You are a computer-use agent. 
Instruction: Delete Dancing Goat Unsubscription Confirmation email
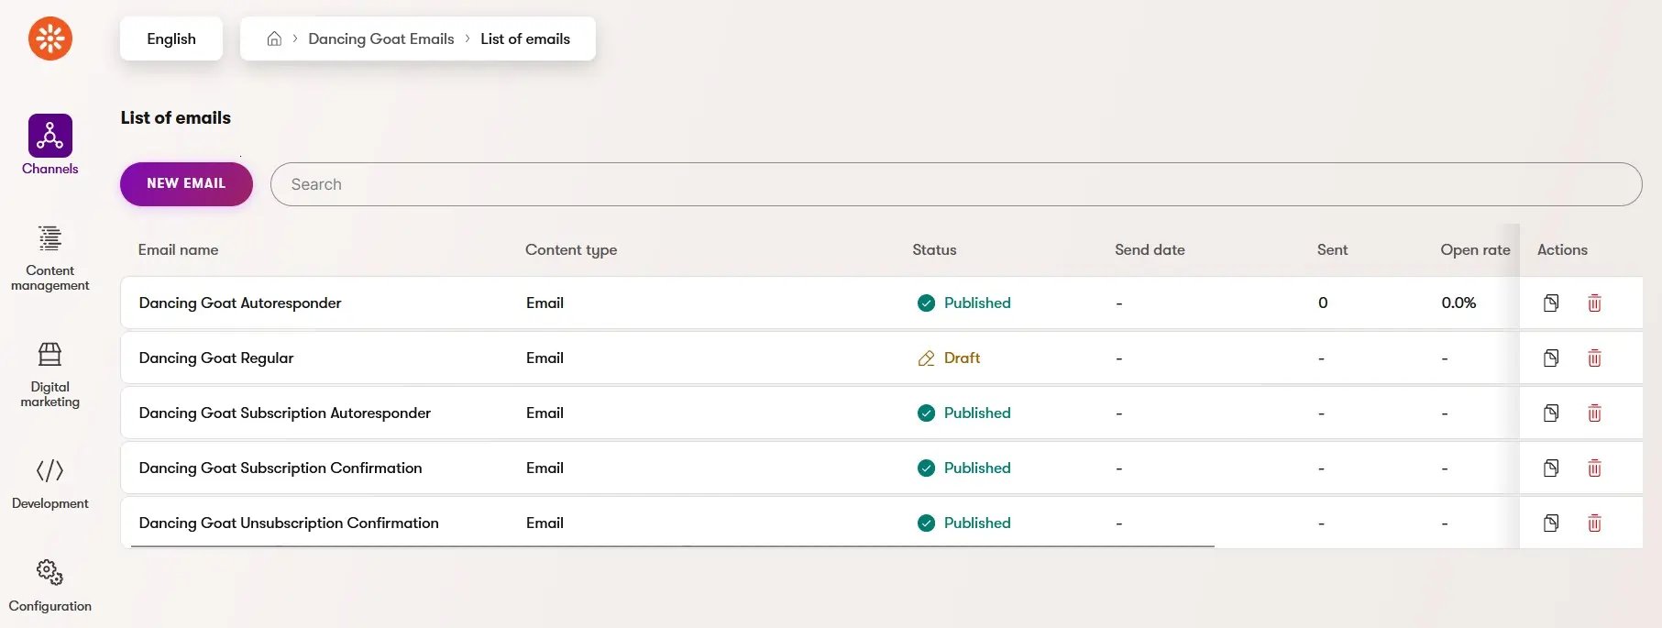[1594, 523]
